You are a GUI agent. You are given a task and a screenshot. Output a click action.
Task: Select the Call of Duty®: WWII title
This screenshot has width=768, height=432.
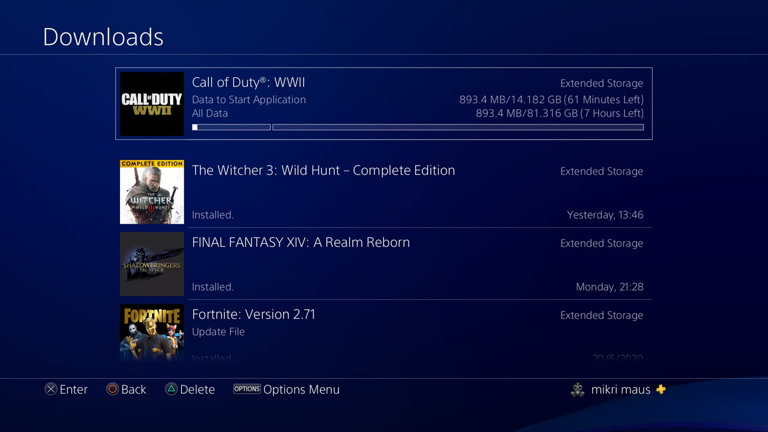248,82
